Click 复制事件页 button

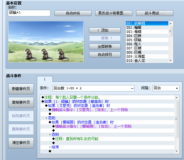coord(21,102)
